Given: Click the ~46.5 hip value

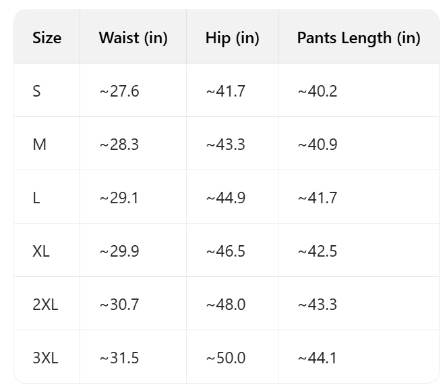Looking at the screenshot, I should click(225, 251).
